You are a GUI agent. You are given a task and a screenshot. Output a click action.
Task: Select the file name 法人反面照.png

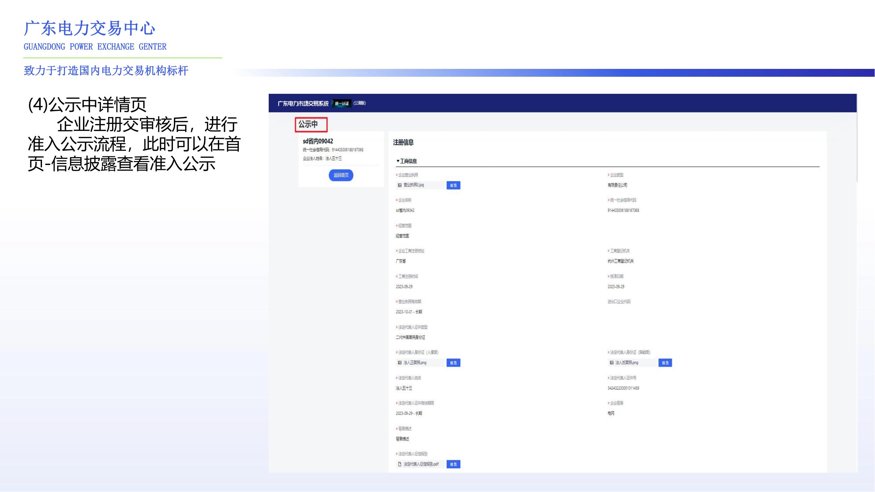(627, 363)
